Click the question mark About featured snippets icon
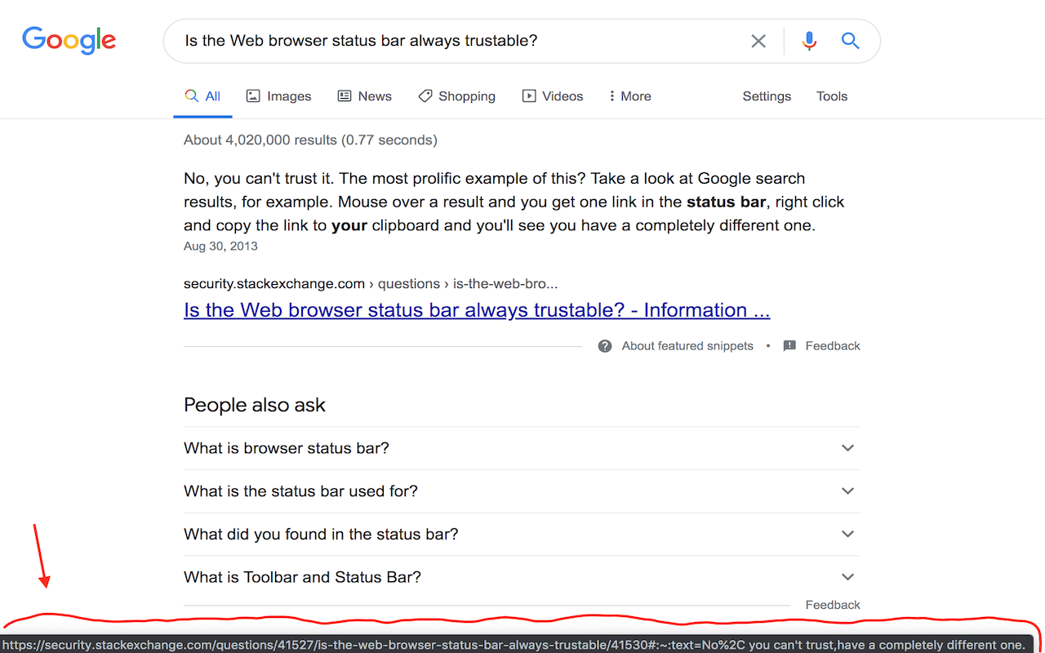The image size is (1045, 653). coord(605,345)
